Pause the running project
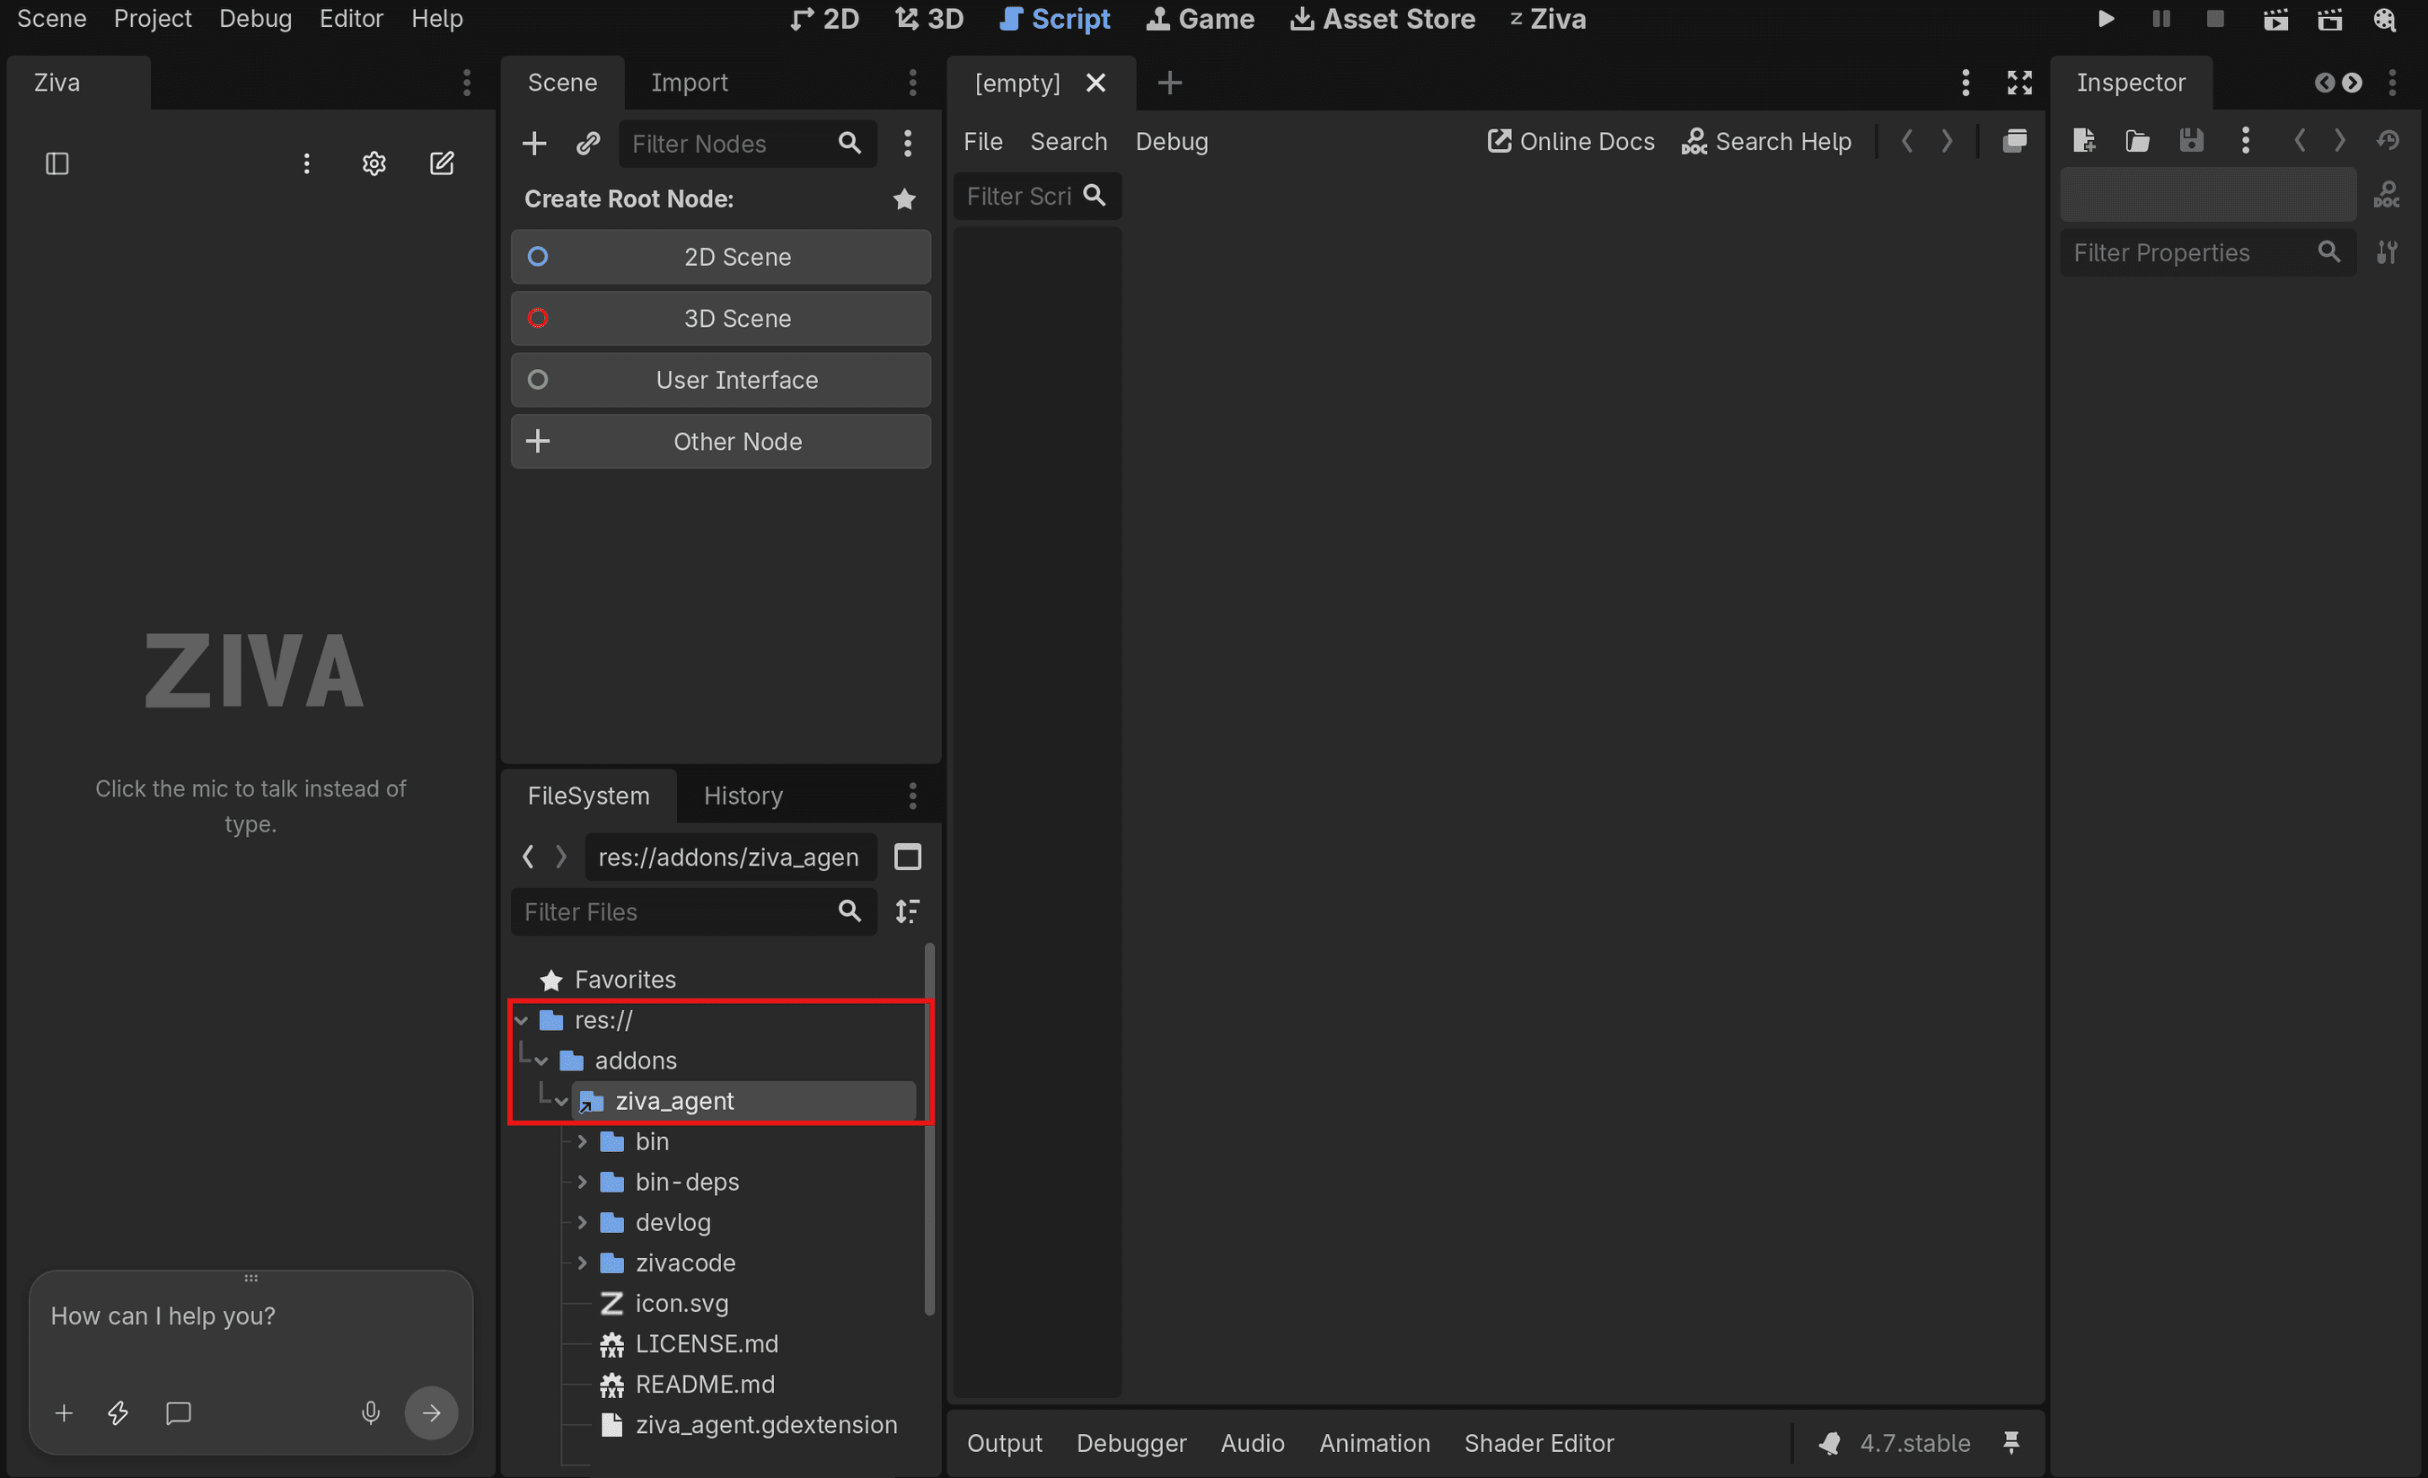Screen dimensions: 2428x1478 click(2161, 19)
